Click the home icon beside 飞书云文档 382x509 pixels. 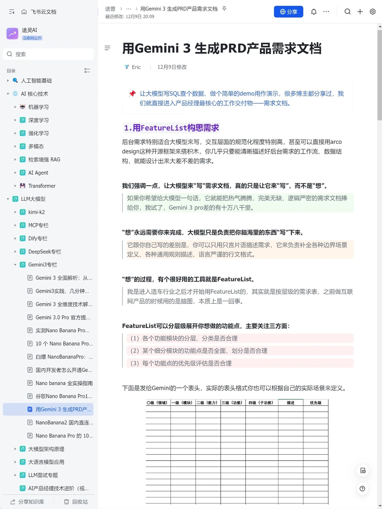click(24, 12)
